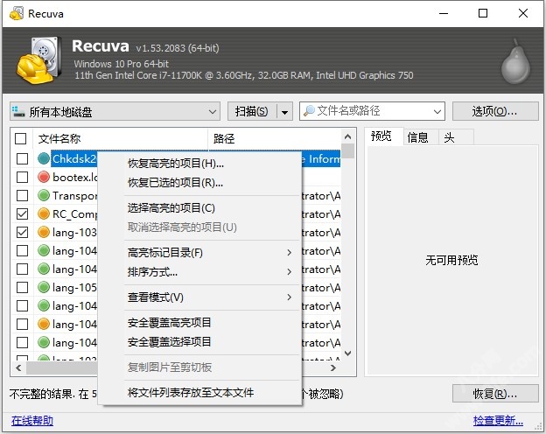Image resolution: width=546 pixels, height=434 pixels.
Task: Open the 扫描 button's dropdown arrow
Action: tap(285, 112)
